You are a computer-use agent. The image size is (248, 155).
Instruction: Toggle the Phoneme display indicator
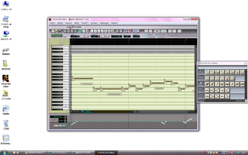(146, 37)
